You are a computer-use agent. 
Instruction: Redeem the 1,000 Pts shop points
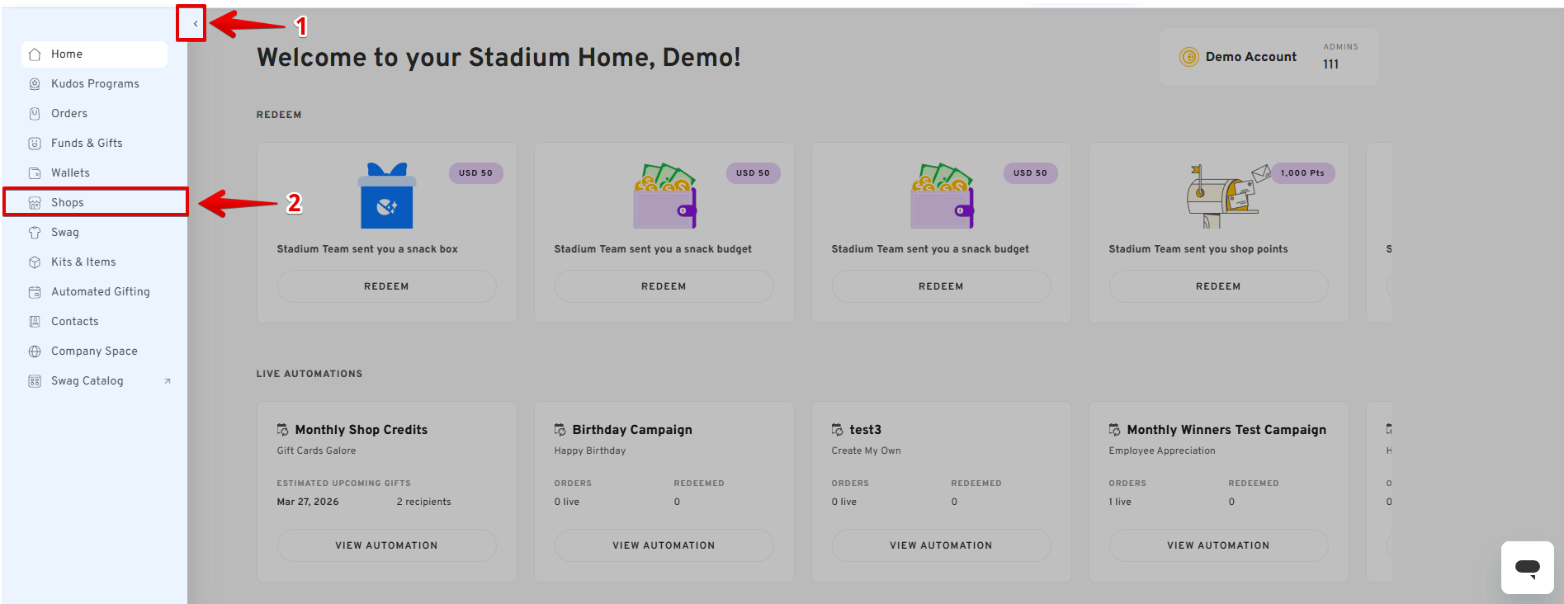click(x=1218, y=286)
